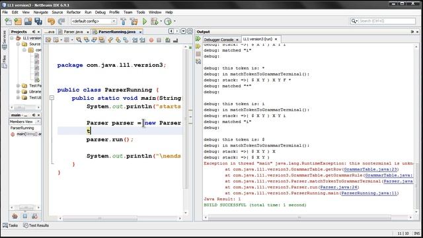The width and height of the screenshot is (423, 238).
Task: Maximize the editor window button
Action: pyautogui.click(x=190, y=31)
